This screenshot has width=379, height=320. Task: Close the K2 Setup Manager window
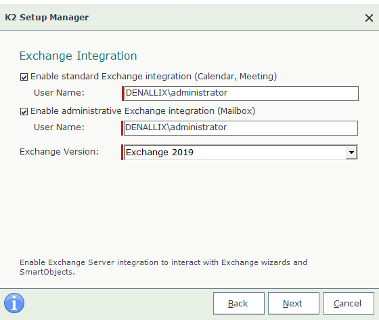click(369, 18)
